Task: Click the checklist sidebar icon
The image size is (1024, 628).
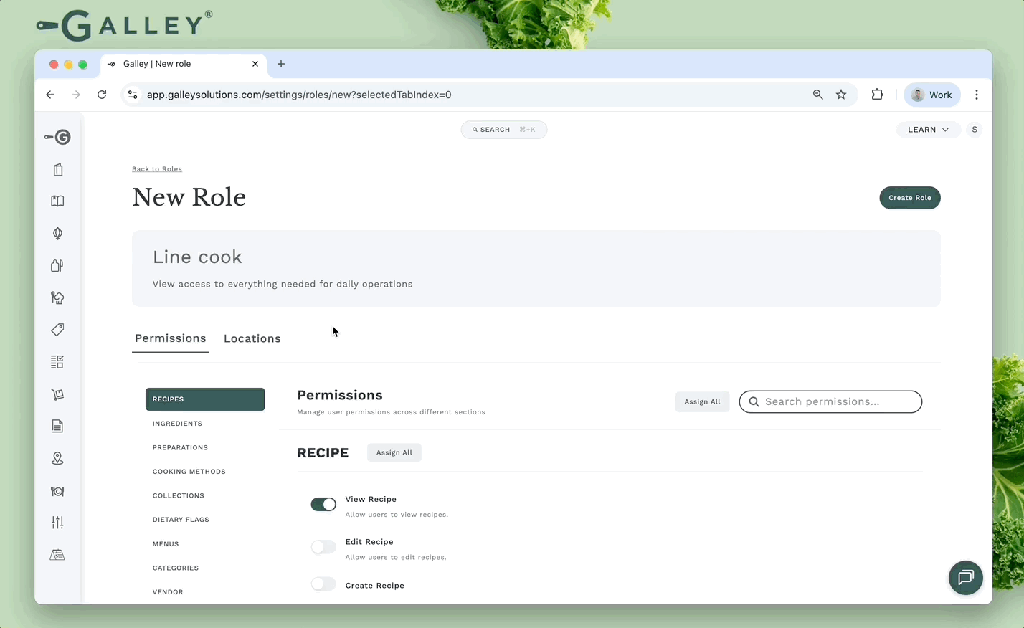Action: coord(57,362)
